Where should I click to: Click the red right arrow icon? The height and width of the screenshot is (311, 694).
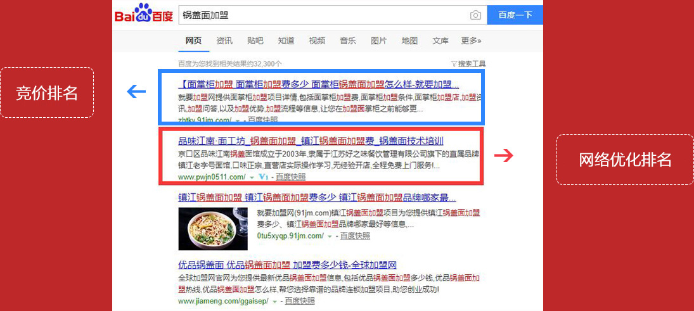[x=504, y=155]
